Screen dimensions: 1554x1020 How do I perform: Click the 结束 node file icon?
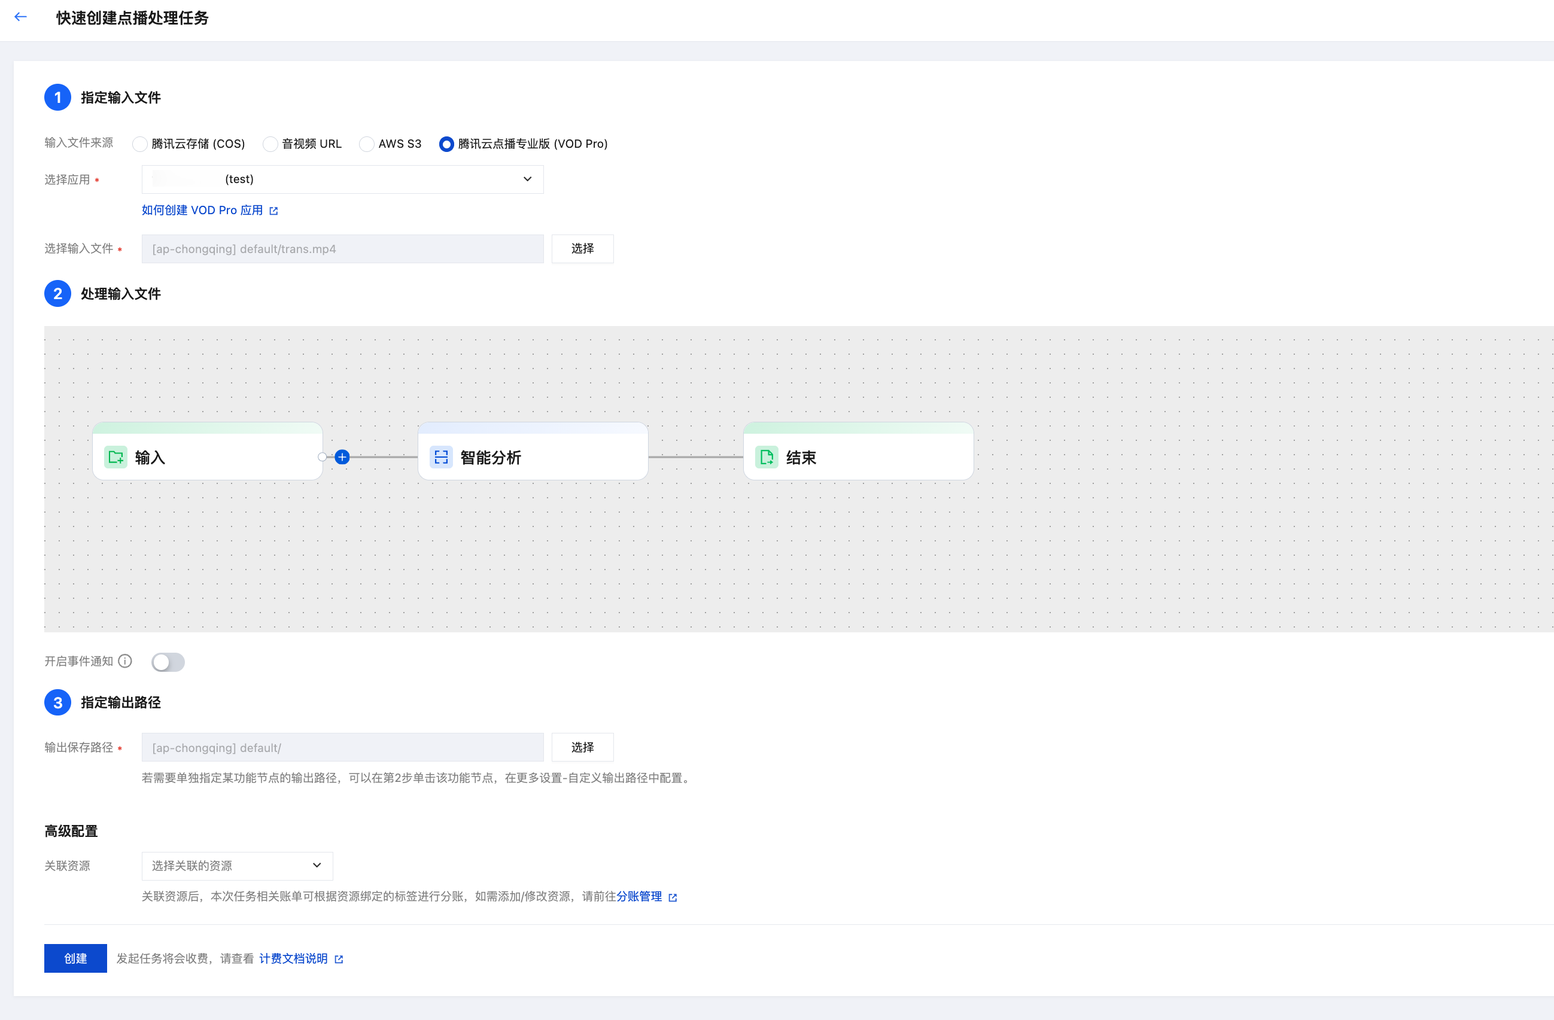click(767, 458)
